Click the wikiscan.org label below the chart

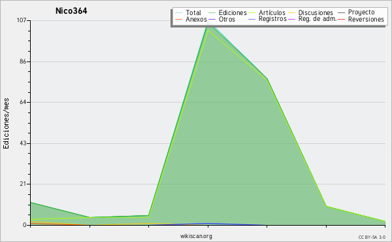click(x=196, y=236)
